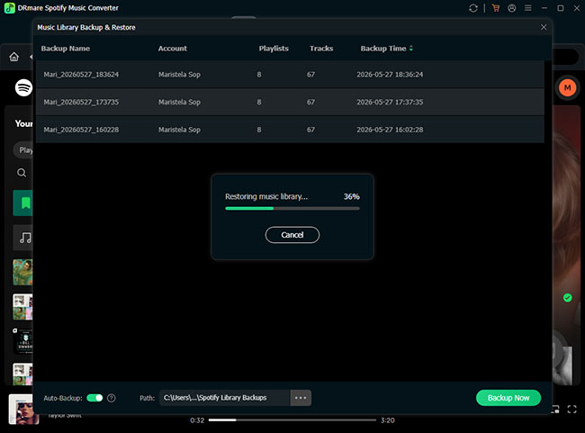Close the Music Library Backup & Restore dialog
The image size is (585, 433).
(x=544, y=27)
